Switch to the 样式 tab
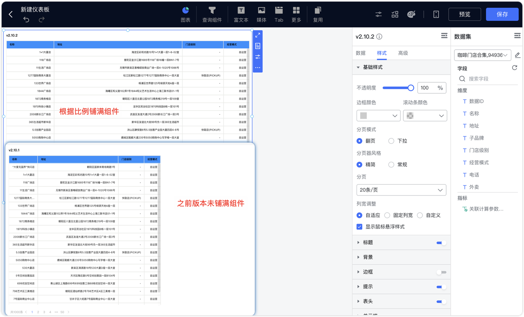 tap(382, 53)
